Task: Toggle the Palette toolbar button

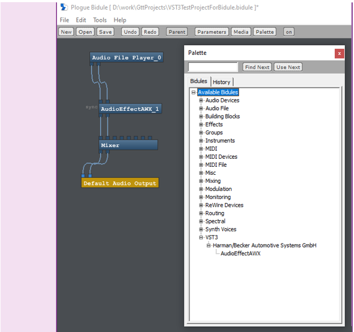Action: tap(265, 32)
